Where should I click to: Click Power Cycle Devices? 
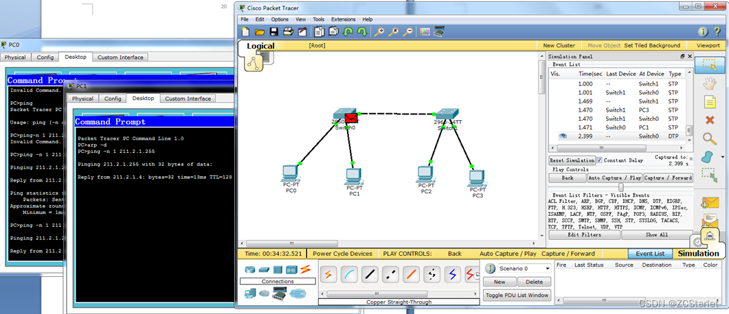click(343, 254)
